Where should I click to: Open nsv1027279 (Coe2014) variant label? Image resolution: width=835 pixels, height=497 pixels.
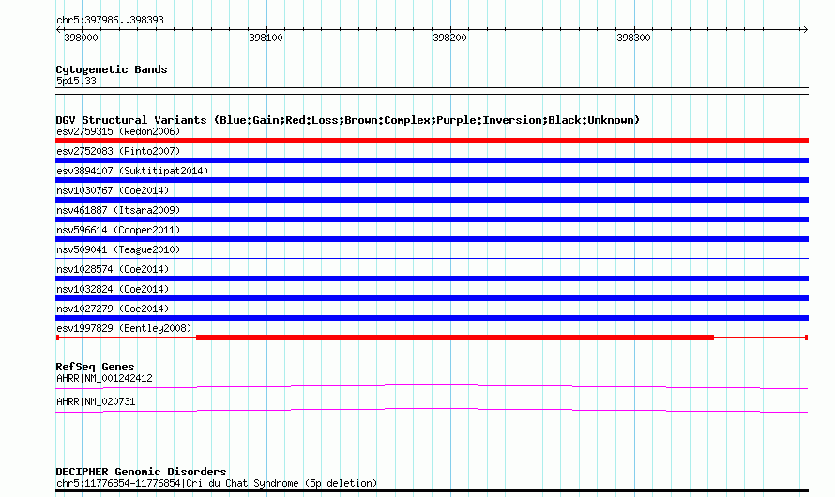(113, 309)
